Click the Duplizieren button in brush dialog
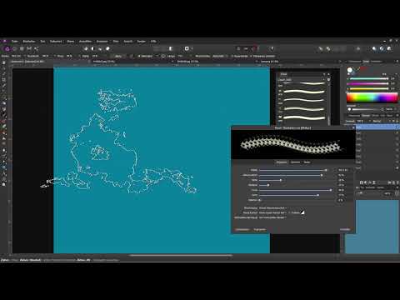Image resolution: width=400 pixels, height=300 pixels. tap(260, 229)
